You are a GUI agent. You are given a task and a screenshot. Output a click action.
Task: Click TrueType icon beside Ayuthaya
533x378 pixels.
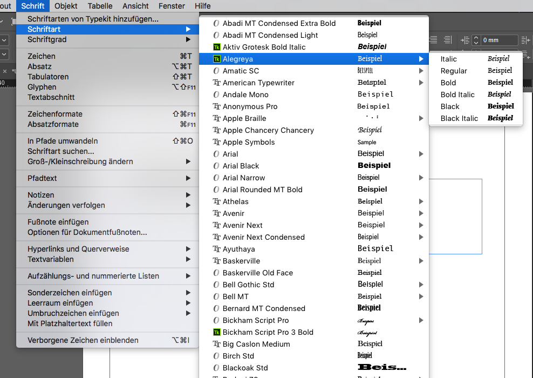coord(216,249)
